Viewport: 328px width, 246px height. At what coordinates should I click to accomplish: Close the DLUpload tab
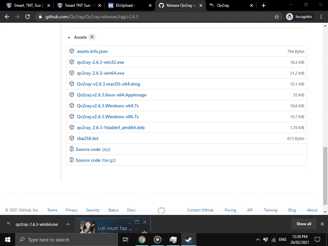point(150,5)
